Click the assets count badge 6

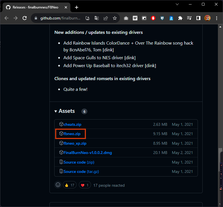[x=84, y=111]
